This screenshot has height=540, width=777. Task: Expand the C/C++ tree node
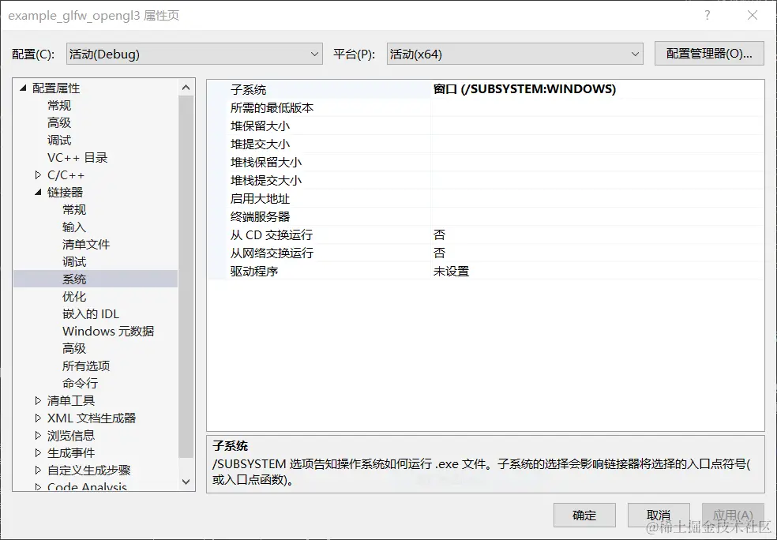38,175
